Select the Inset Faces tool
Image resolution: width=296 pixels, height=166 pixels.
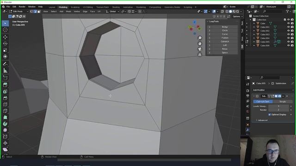pos(5,91)
